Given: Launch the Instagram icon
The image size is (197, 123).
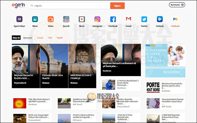Looking at the screenshot, I should [x=97, y=19].
